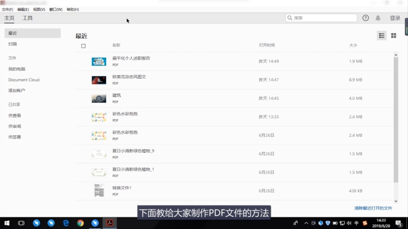Screen dimensions: 408x229
Task: Open Document Cloud in the sidebar
Action: pos(24,80)
